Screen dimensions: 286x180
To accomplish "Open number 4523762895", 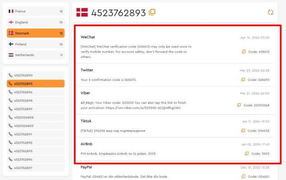I will pyautogui.click(x=36, y=151).
